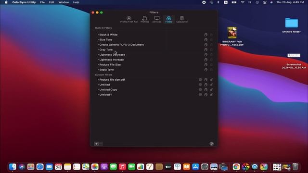Open the Edit menu
This screenshot has width=308, height=173.
click(x=51, y=2)
